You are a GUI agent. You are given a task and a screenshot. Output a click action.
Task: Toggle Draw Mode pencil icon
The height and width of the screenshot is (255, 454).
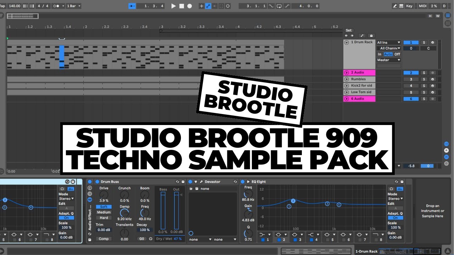(395, 6)
